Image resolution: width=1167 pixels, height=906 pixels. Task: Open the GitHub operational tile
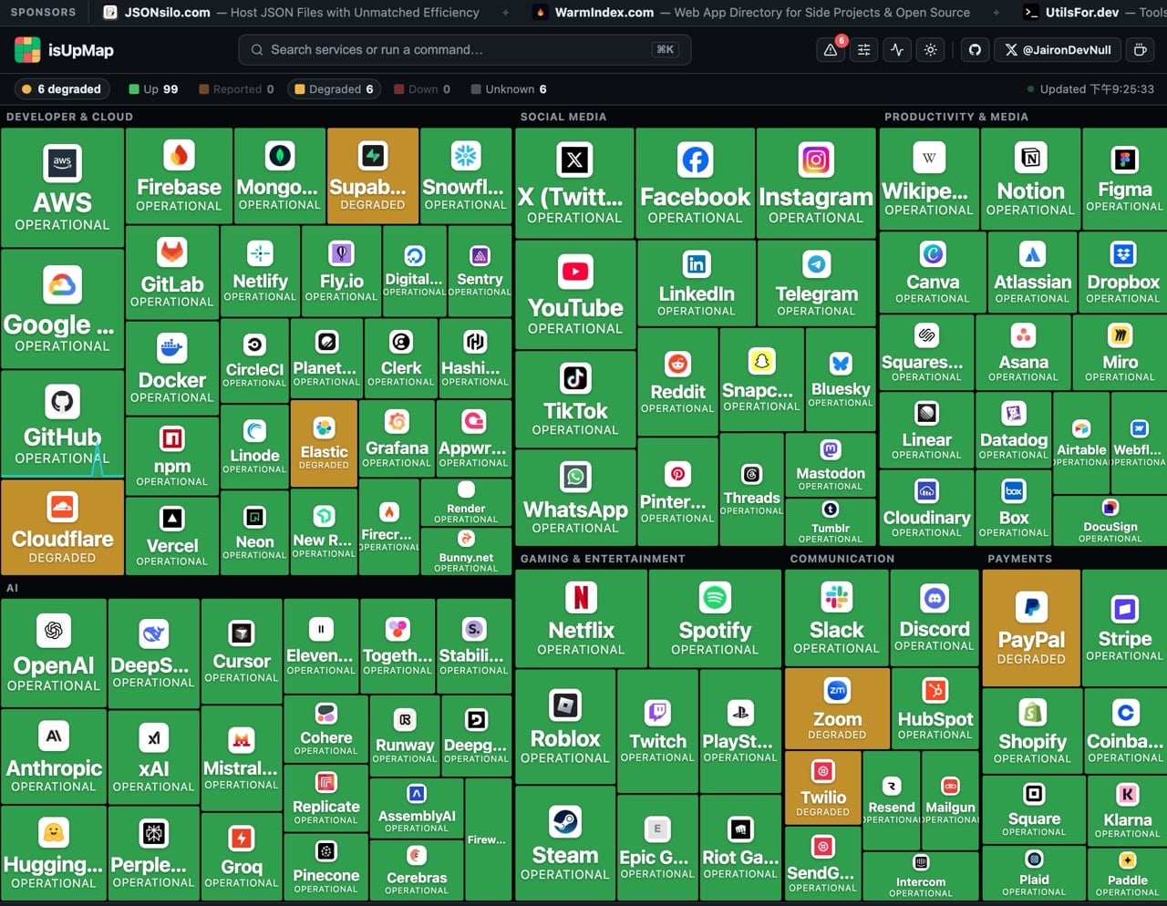point(62,424)
